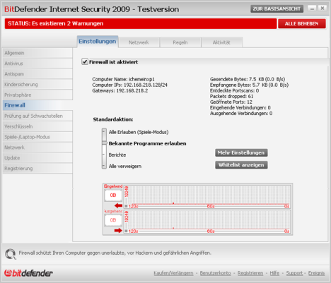Open the Registrieren link in footer
331x283 pixels.
pos(250,273)
